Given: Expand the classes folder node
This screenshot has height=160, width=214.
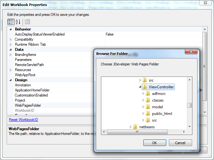Looking at the screenshot, I should click(x=143, y=100).
